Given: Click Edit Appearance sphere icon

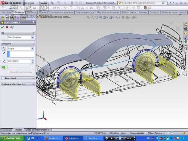Looking at the screenshot, I should pos(123,17).
